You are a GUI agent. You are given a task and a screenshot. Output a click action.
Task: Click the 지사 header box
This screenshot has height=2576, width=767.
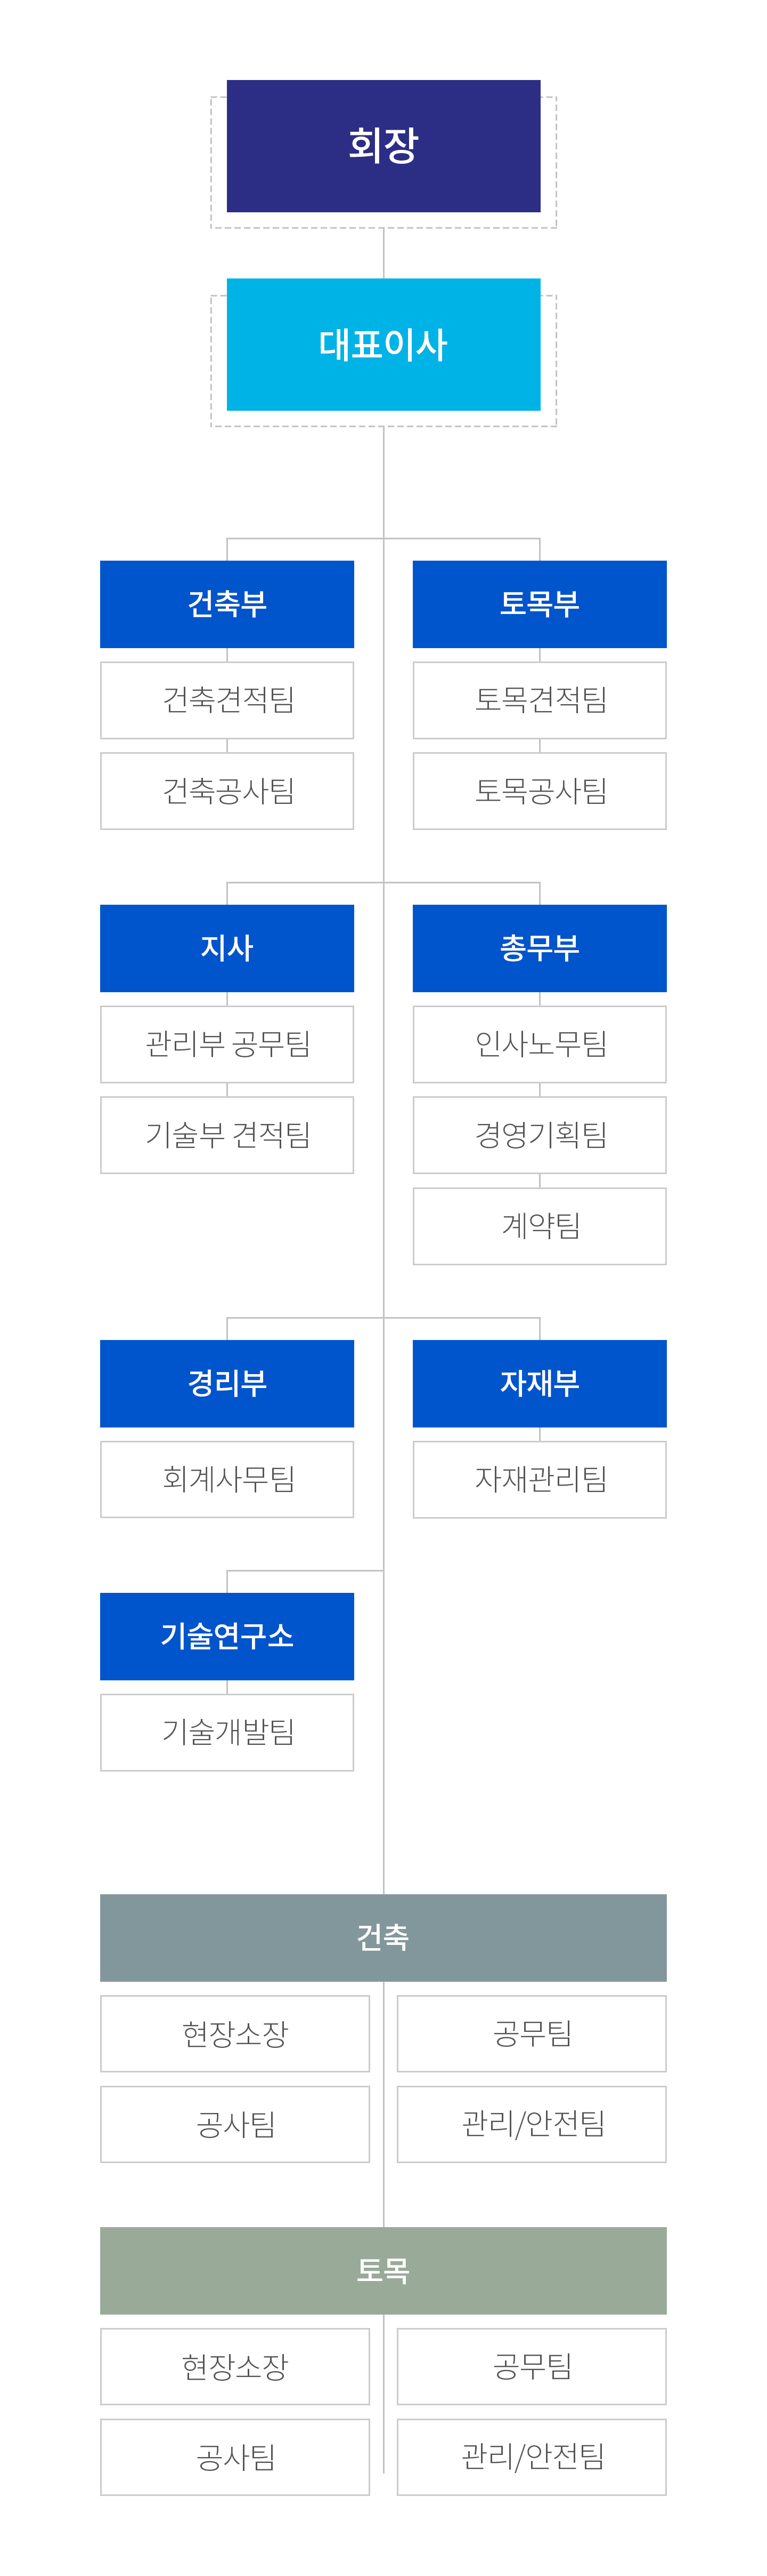coord(227,948)
